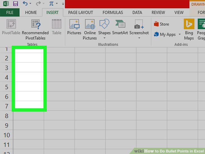Click the Undo arrow
Screen dimensions: 205x154
[25, 3]
